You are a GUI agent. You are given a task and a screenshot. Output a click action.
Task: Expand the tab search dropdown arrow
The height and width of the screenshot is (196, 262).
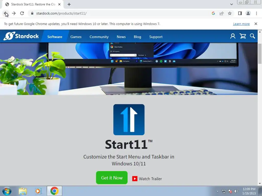click(x=231, y=4)
